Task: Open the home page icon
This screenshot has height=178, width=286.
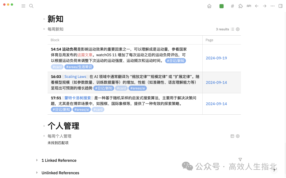Action: coord(209,6)
